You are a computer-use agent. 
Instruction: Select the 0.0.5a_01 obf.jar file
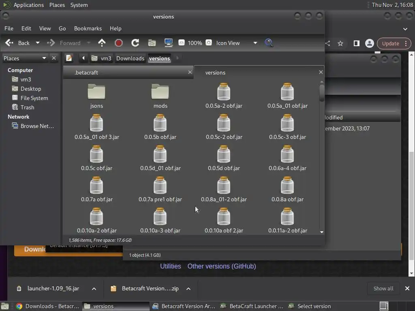tap(287, 96)
